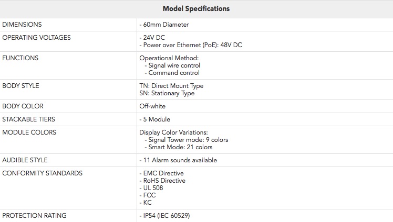Click the SN: Stationary Type text
This screenshot has height=222, width=393.
coord(167,93)
